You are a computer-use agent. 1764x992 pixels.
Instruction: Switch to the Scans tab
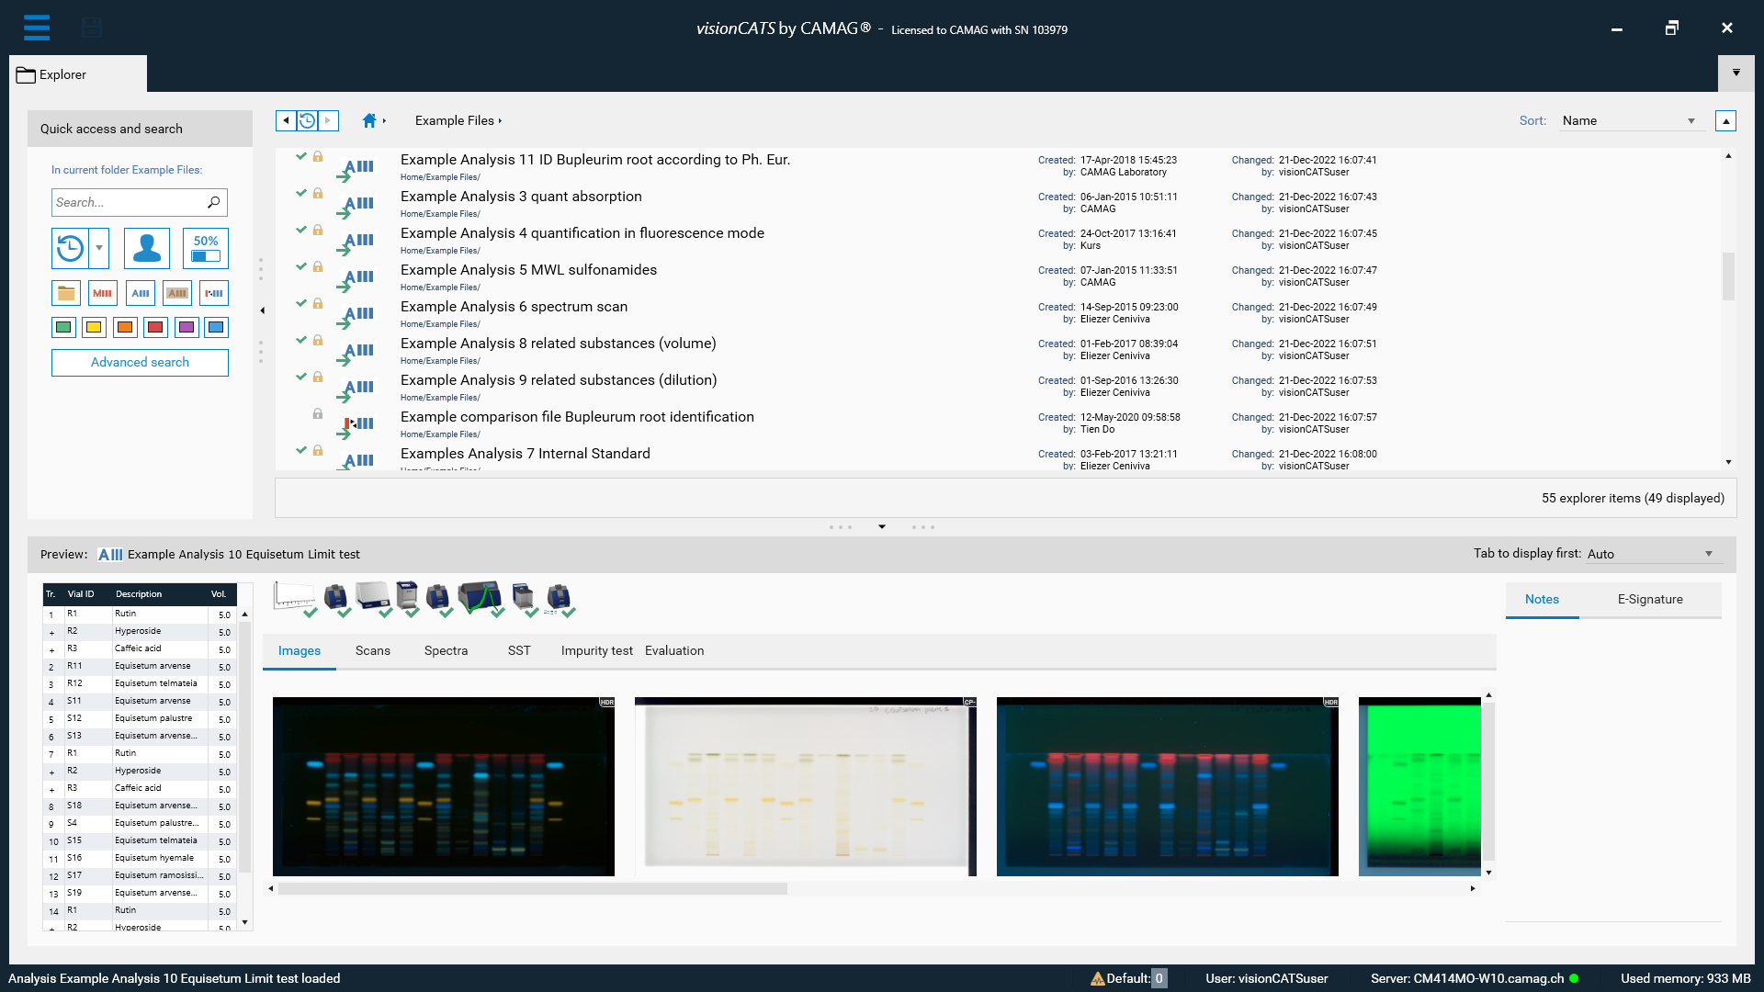pyautogui.click(x=372, y=650)
